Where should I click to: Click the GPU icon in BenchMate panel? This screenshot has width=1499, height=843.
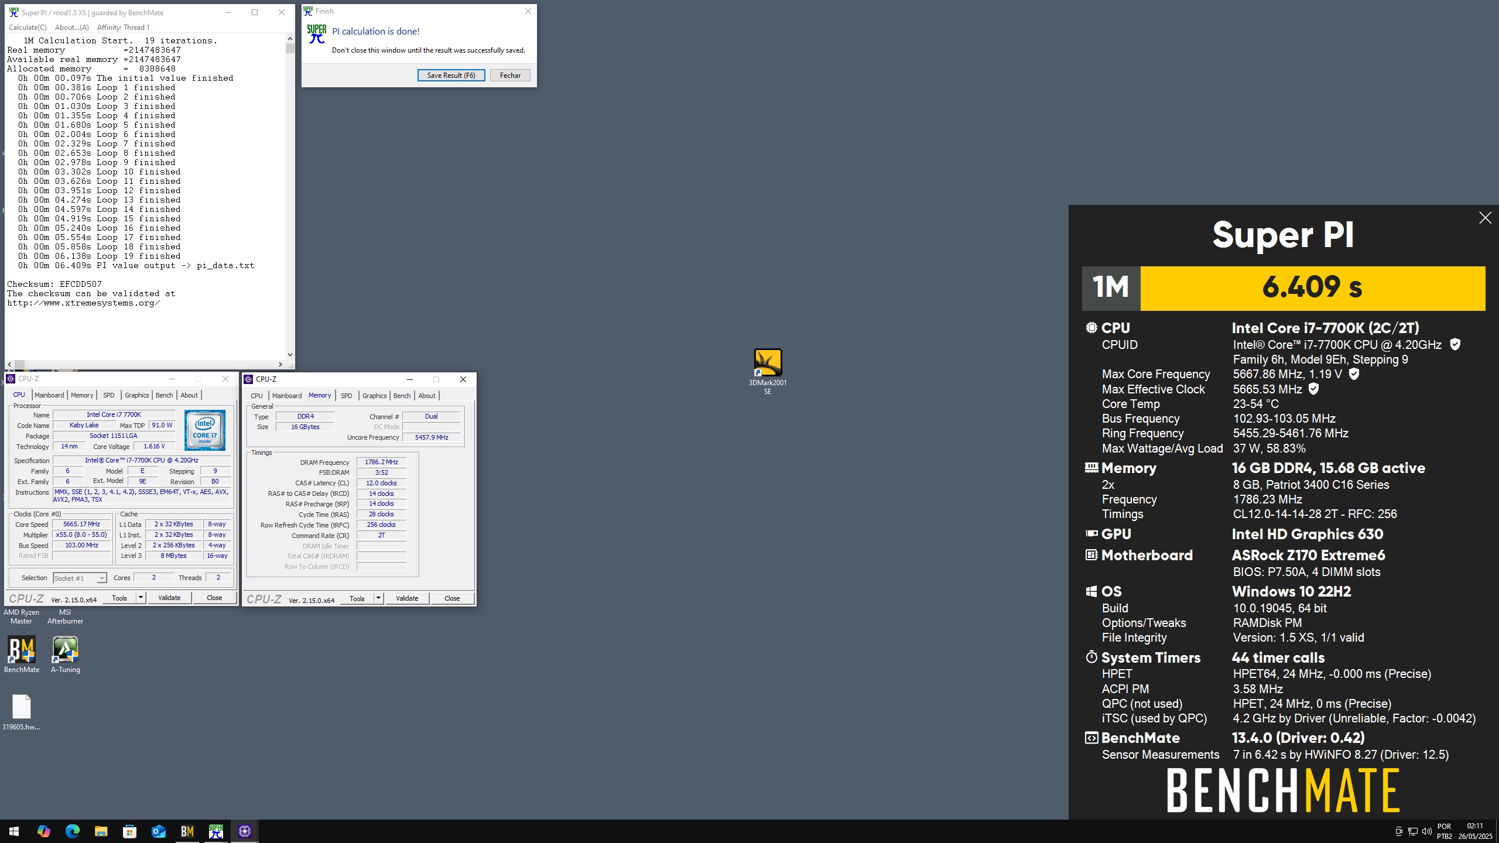(x=1091, y=533)
